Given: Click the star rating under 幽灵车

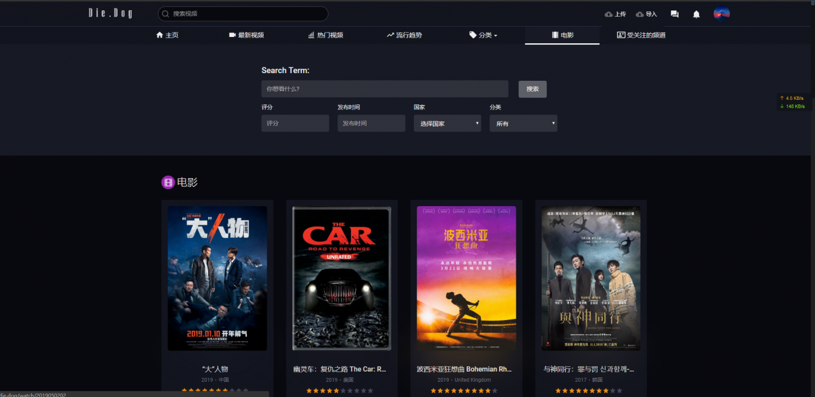Looking at the screenshot, I should pos(340,391).
